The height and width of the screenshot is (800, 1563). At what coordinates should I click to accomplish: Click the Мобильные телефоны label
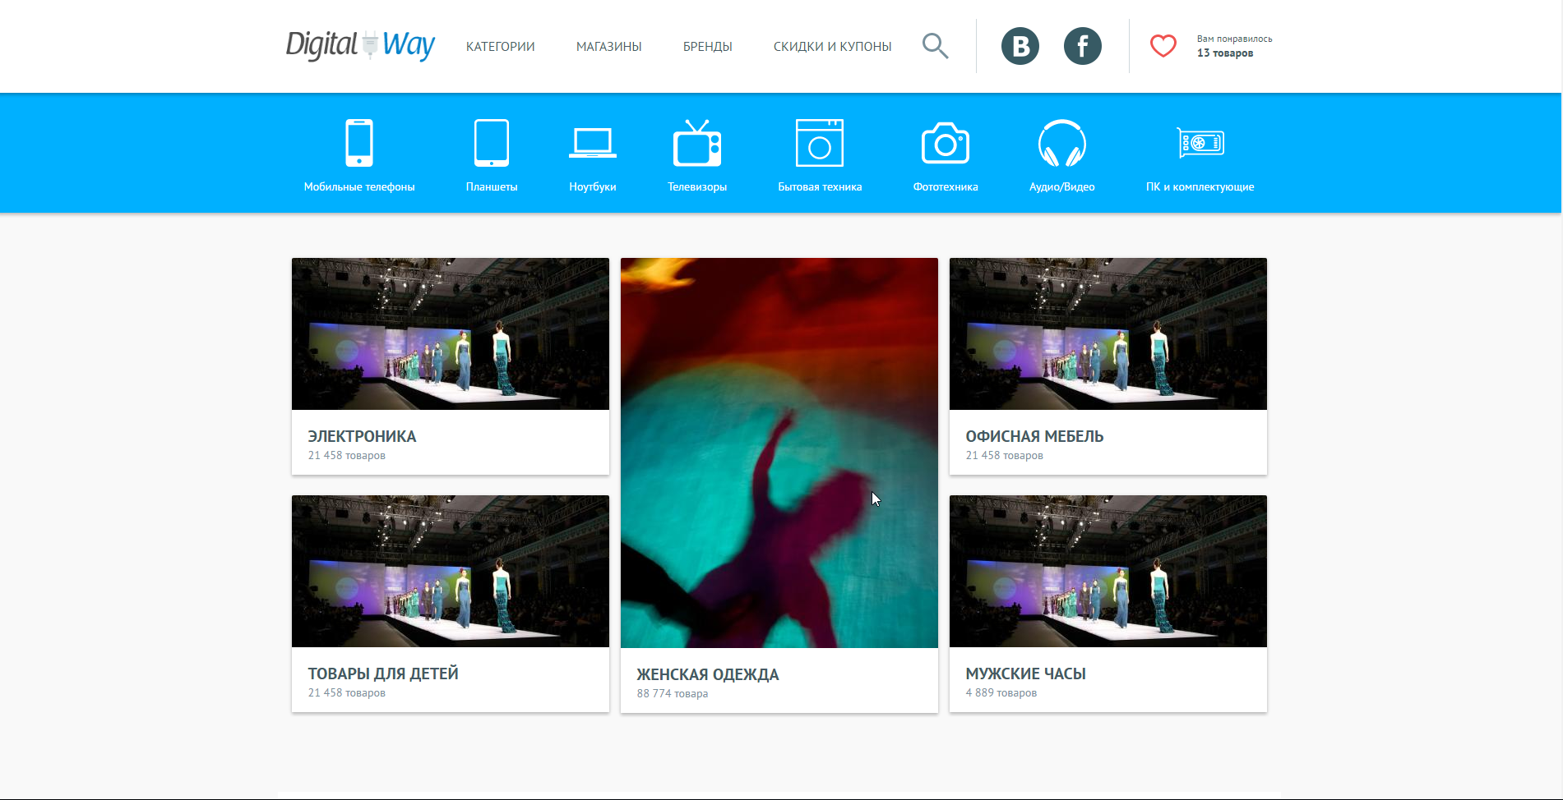click(359, 187)
